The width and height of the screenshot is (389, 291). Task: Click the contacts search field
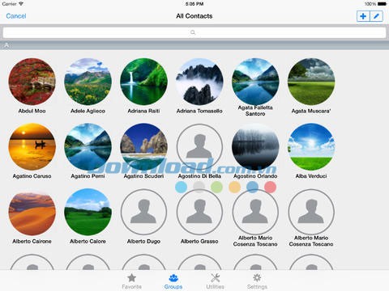(194, 32)
